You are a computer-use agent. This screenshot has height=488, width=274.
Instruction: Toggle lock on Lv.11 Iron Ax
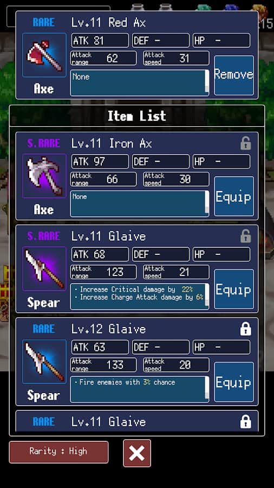[245, 143]
